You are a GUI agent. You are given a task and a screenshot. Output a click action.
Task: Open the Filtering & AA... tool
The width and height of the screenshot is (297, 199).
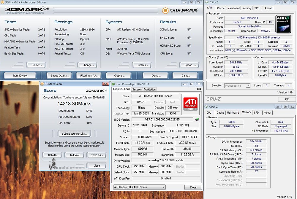pyautogui.click(x=89, y=75)
